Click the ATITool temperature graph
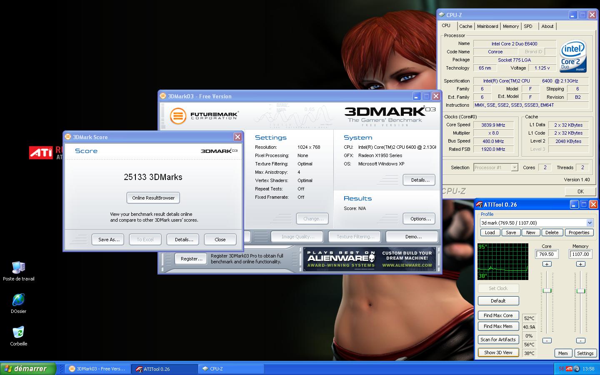This screenshot has width=600, height=375. coord(503,262)
